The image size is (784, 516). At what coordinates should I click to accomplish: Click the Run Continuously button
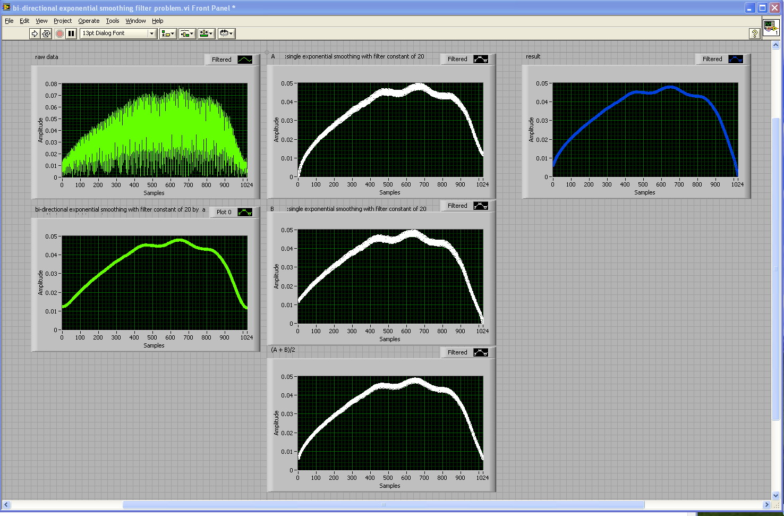click(x=46, y=33)
